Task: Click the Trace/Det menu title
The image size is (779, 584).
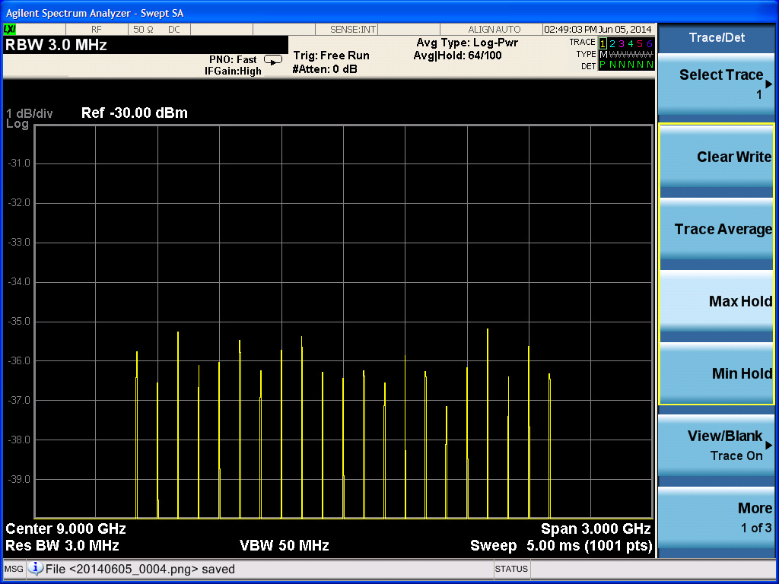Action: pos(717,37)
